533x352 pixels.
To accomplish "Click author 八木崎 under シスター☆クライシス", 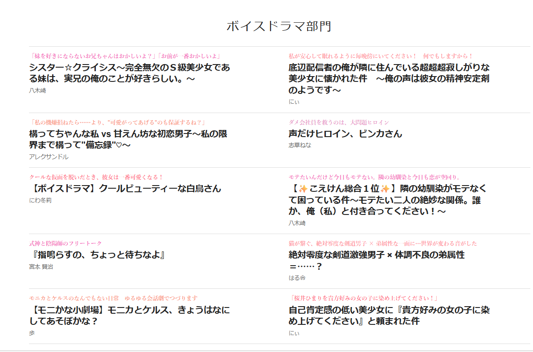I will [x=37, y=90].
